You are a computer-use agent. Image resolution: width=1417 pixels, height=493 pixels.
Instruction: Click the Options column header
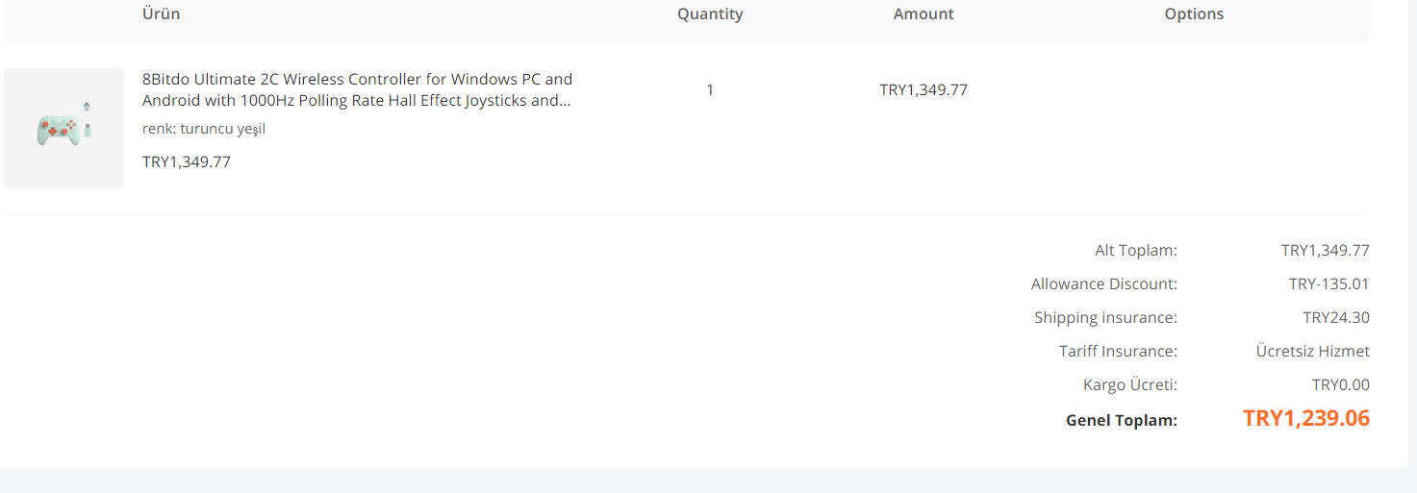[1194, 13]
